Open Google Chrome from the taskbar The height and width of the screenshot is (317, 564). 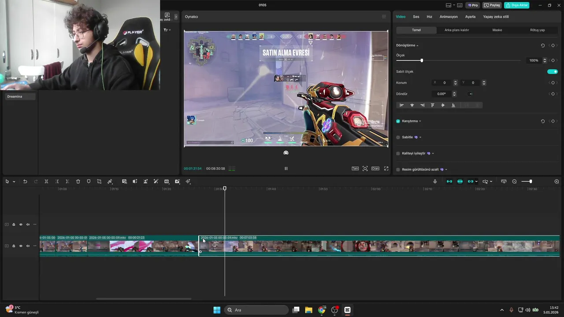[322, 310]
